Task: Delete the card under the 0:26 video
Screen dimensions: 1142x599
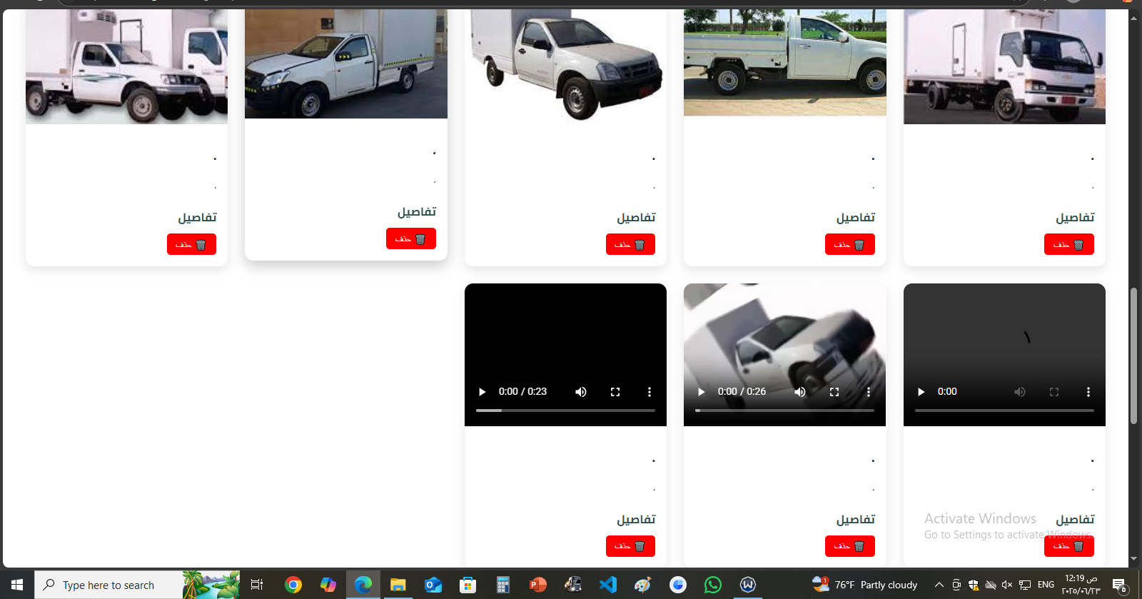Action: 849,546
